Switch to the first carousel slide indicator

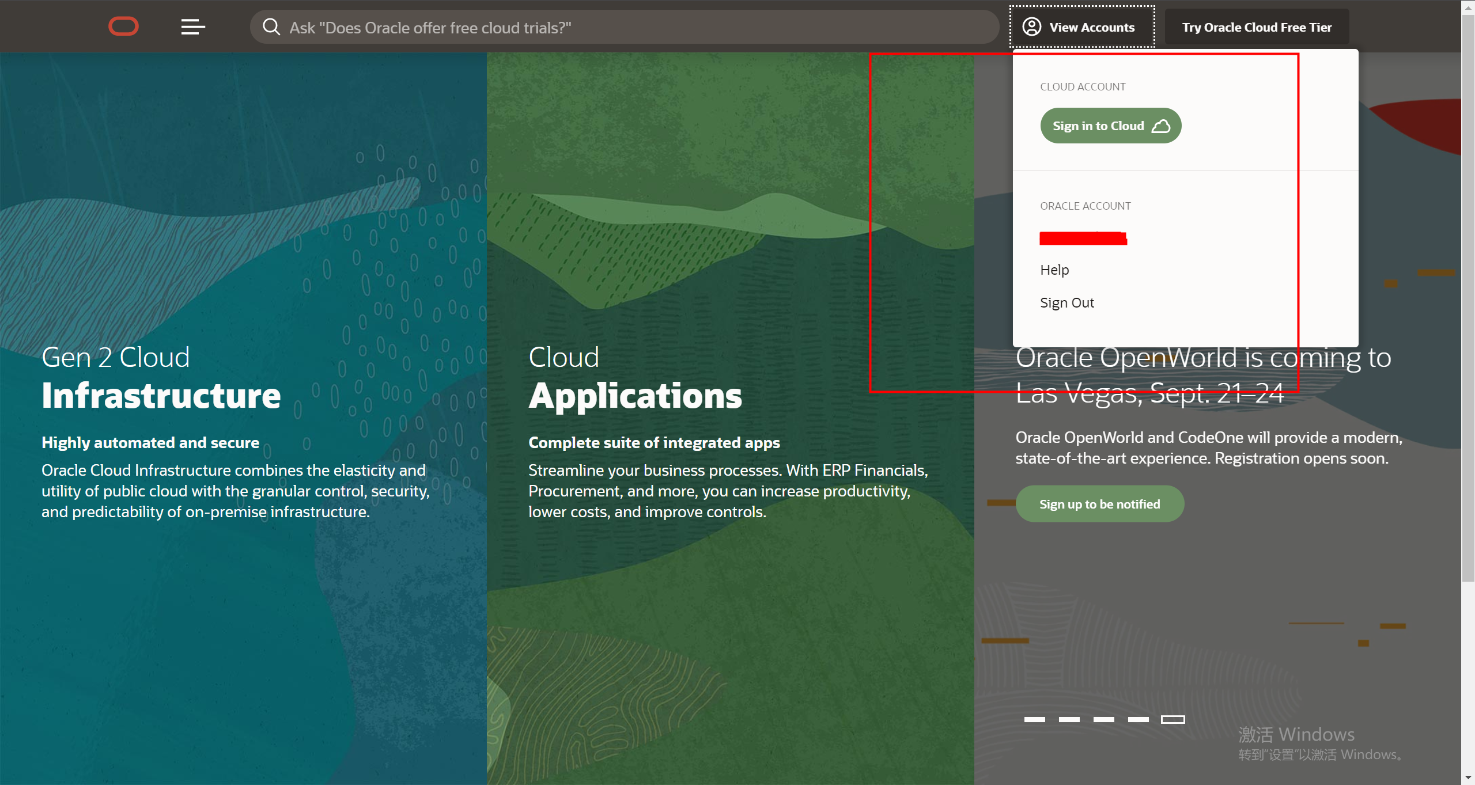pos(1034,719)
